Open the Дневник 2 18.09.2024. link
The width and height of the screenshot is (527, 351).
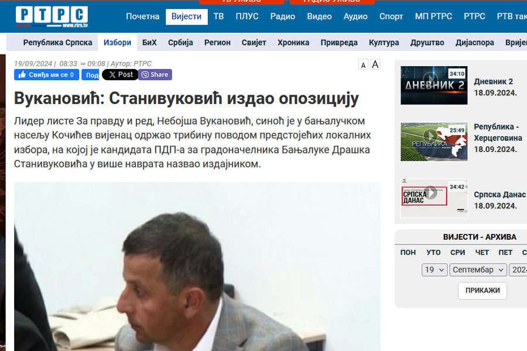coord(495,87)
